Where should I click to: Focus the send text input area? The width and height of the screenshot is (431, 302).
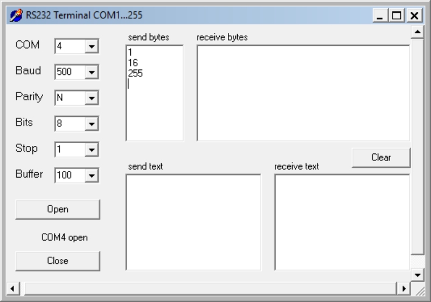[x=193, y=222]
